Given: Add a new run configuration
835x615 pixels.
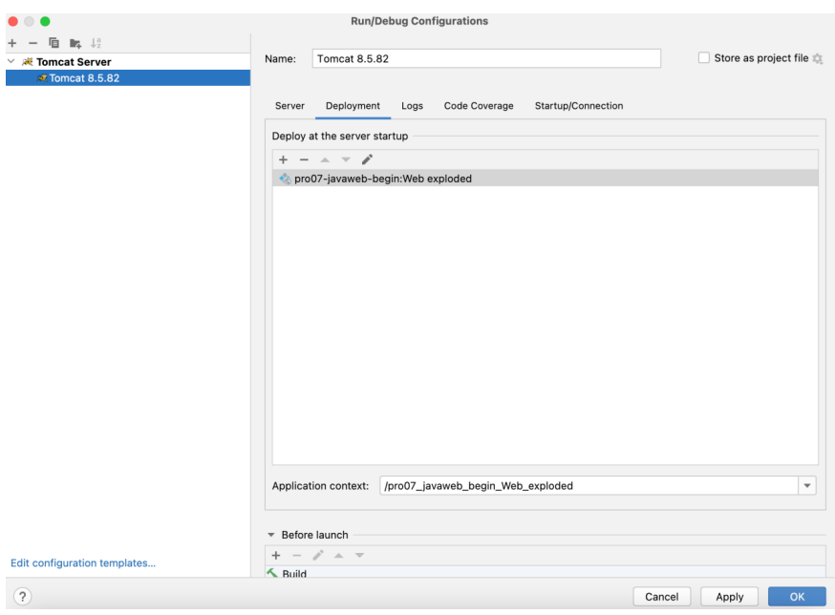Looking at the screenshot, I should (12, 43).
